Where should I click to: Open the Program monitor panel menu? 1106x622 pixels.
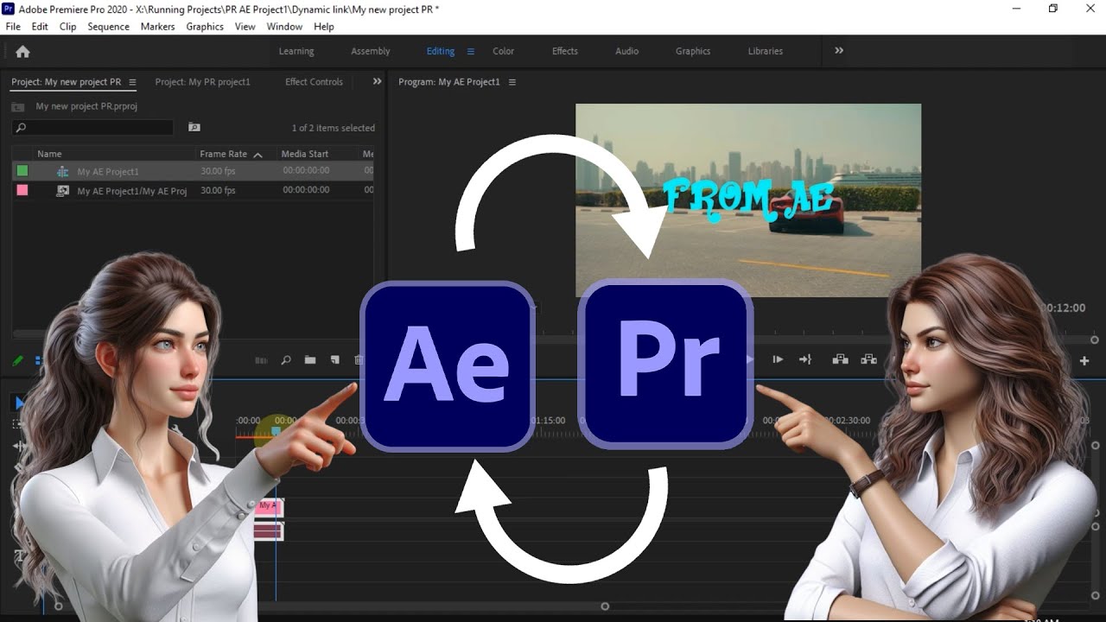[512, 82]
